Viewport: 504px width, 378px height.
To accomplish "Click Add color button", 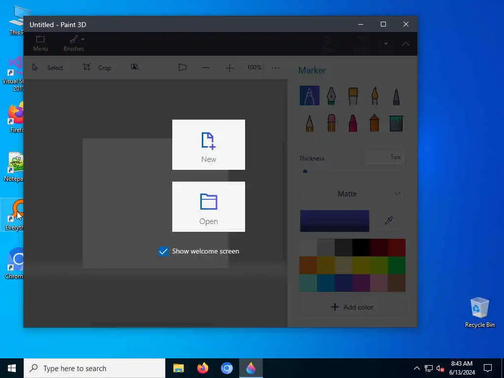I will click(x=352, y=307).
